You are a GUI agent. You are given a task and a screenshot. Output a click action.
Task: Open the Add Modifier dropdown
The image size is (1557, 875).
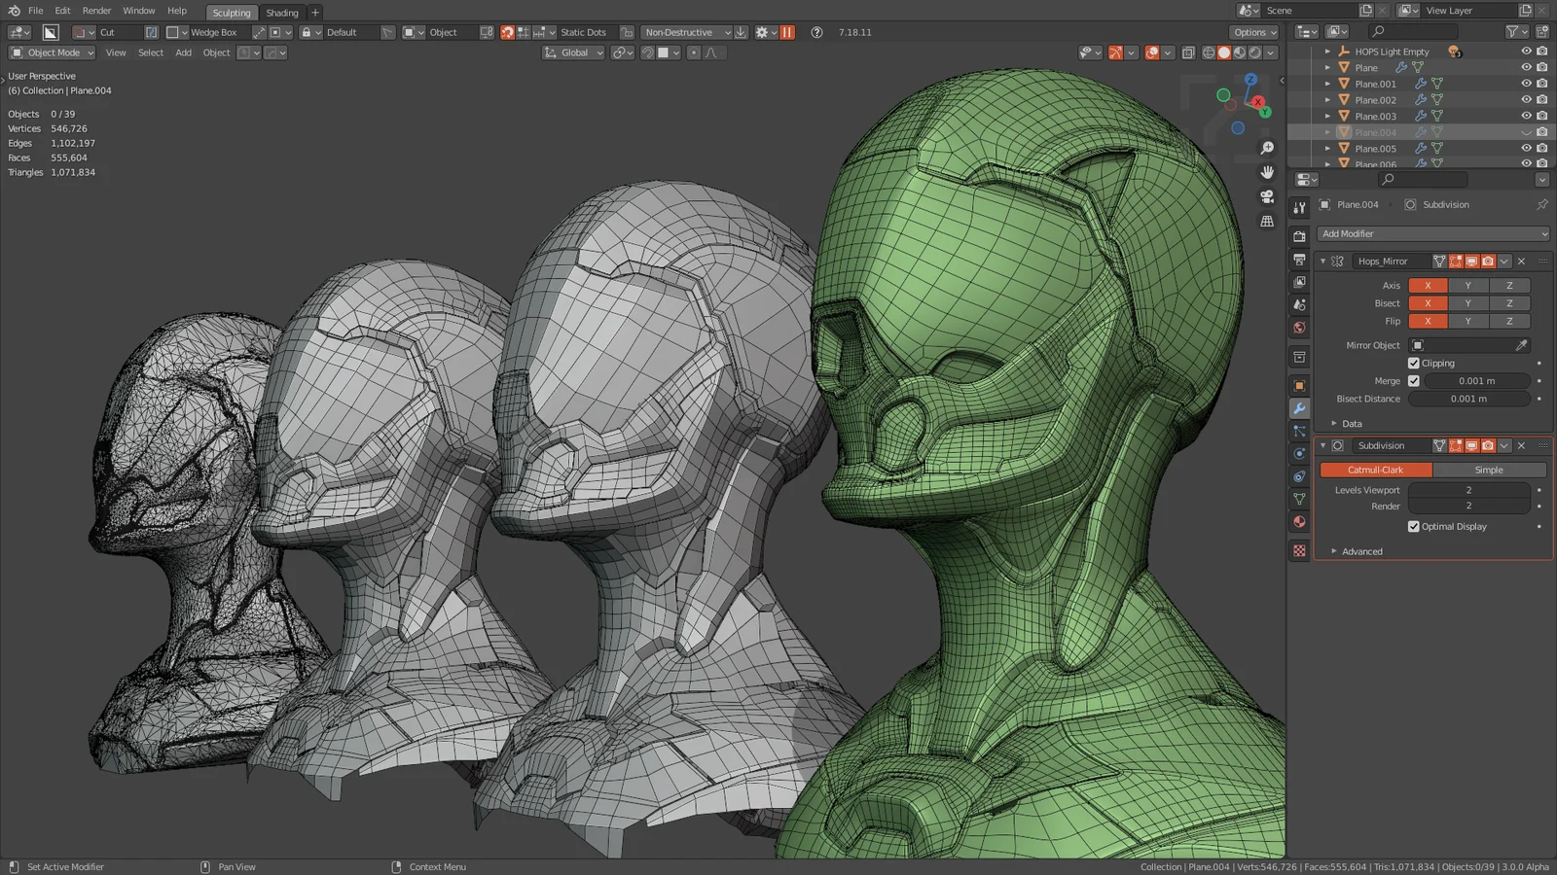tap(1430, 233)
